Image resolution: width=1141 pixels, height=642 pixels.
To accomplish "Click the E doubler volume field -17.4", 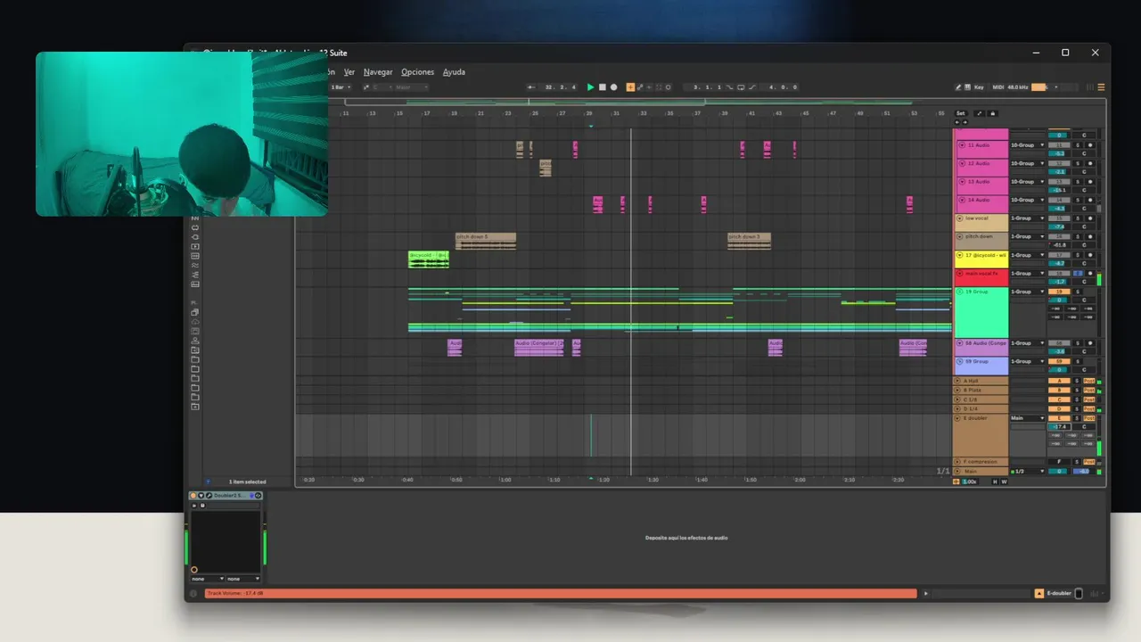I will (x=1059, y=427).
